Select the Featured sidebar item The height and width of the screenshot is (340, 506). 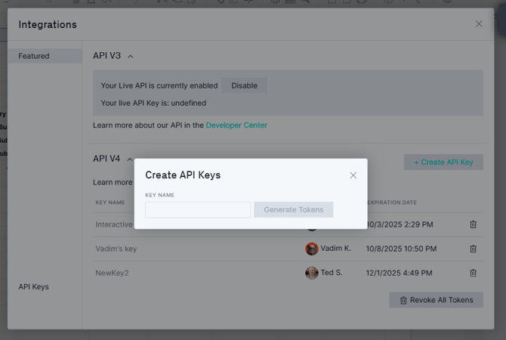45,56
